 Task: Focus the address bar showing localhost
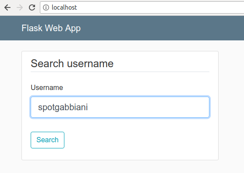pos(142,7)
